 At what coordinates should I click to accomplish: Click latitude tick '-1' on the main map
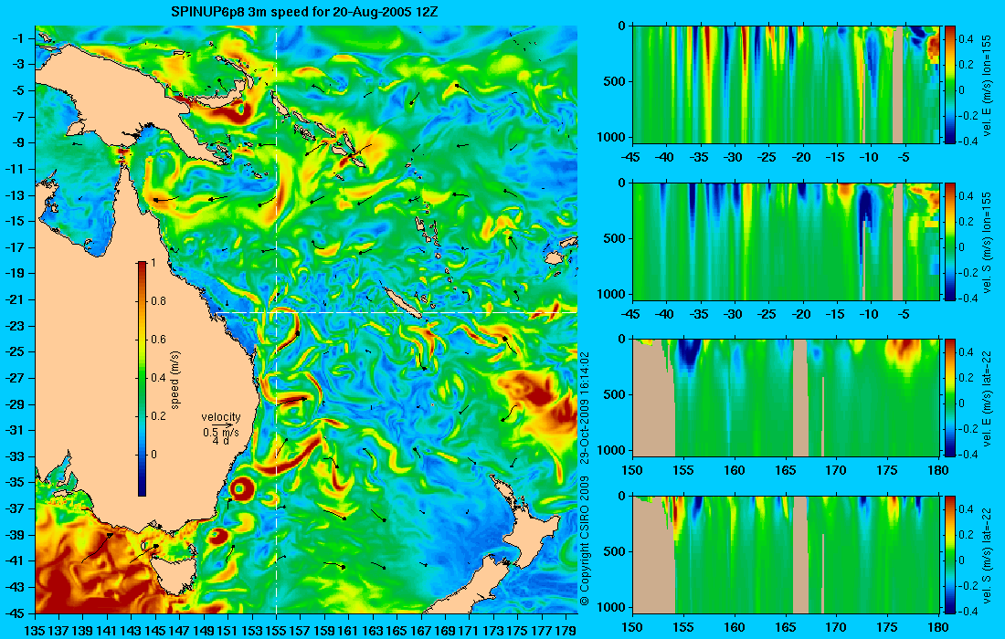pos(16,38)
